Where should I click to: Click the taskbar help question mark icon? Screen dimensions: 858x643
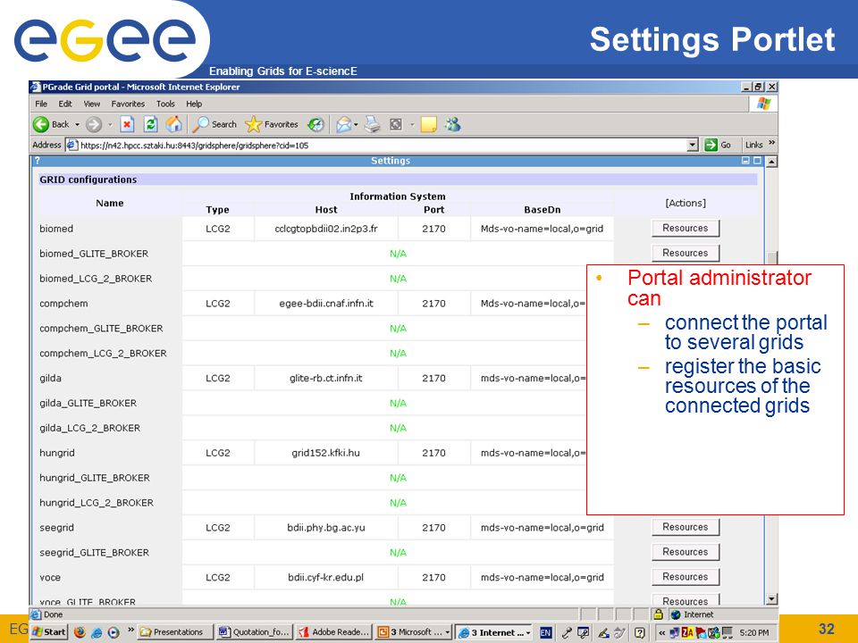pyautogui.click(x=639, y=632)
